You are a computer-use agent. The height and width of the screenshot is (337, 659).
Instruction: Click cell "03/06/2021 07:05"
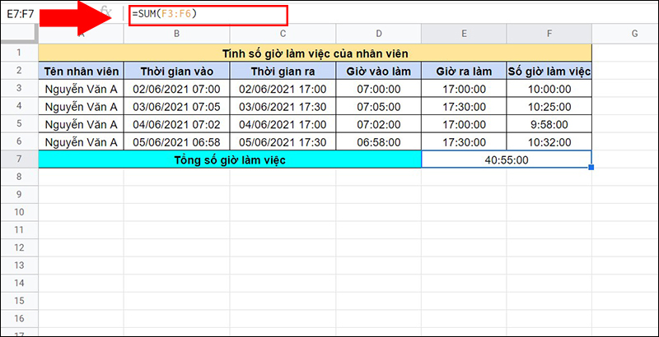point(177,107)
